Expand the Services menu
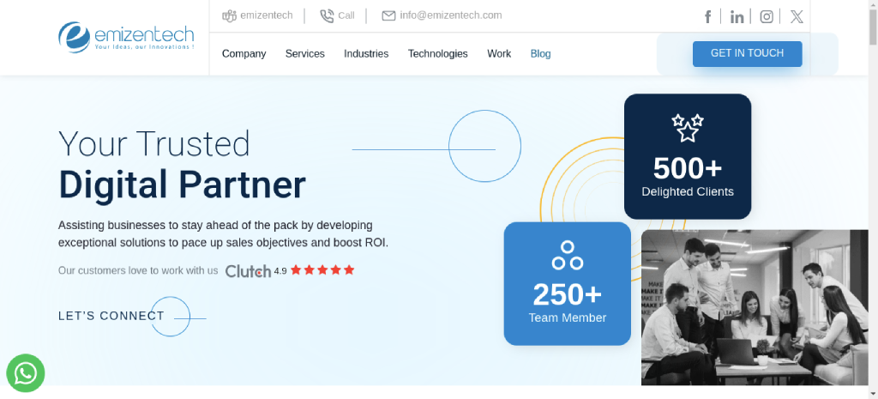Image resolution: width=878 pixels, height=399 pixels. (x=304, y=53)
